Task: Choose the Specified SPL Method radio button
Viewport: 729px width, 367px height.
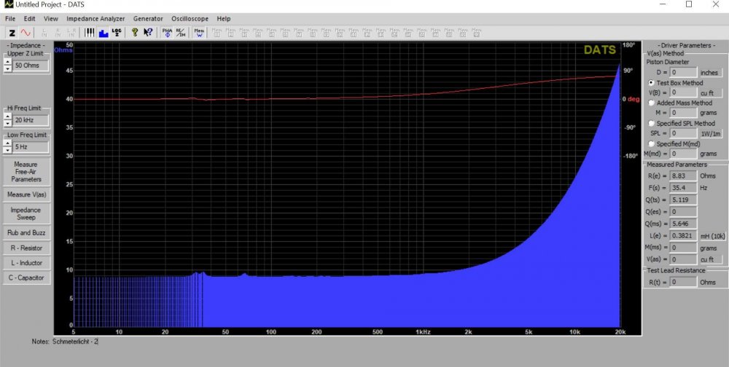Action: (x=651, y=123)
